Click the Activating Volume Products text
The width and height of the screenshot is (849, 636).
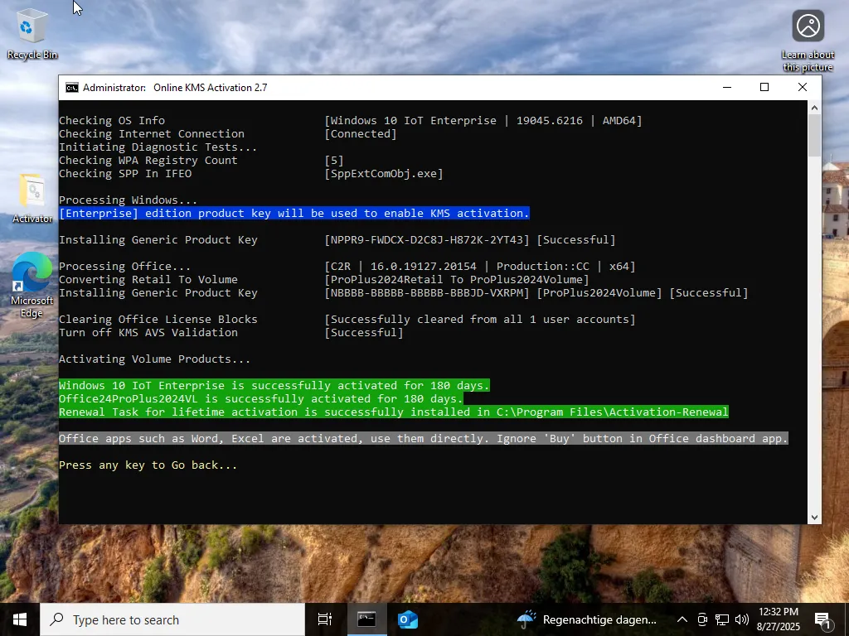(154, 359)
